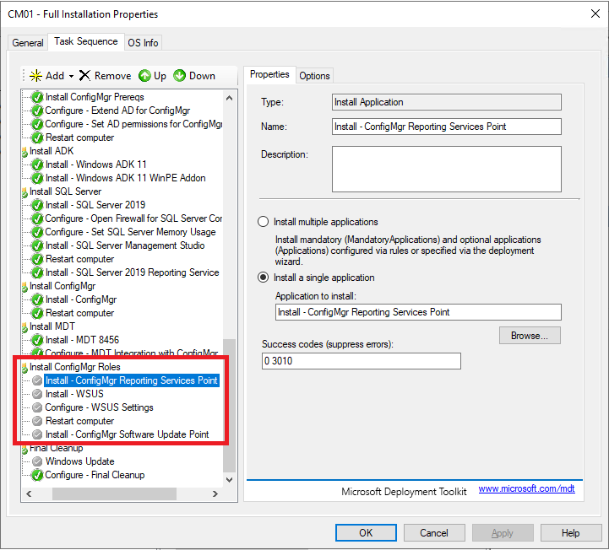Viewport: 609px width, 550px height.
Task: Select the Install multiple applications radio button
Action: [x=263, y=222]
